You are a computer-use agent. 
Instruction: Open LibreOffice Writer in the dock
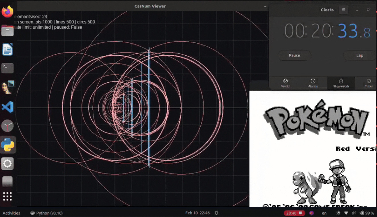[x=7, y=49]
